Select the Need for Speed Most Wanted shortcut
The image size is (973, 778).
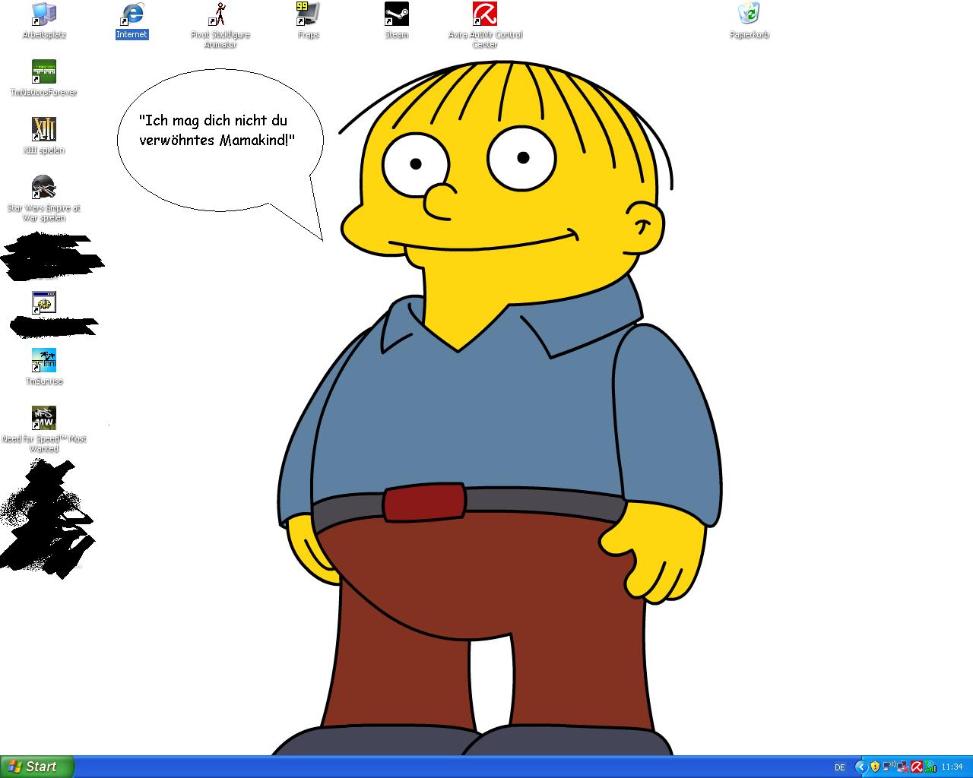pyautogui.click(x=44, y=419)
